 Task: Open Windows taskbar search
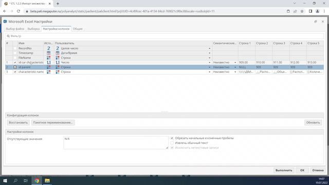click(15, 180)
